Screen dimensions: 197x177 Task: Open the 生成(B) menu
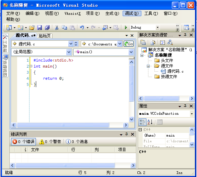pos(112,13)
